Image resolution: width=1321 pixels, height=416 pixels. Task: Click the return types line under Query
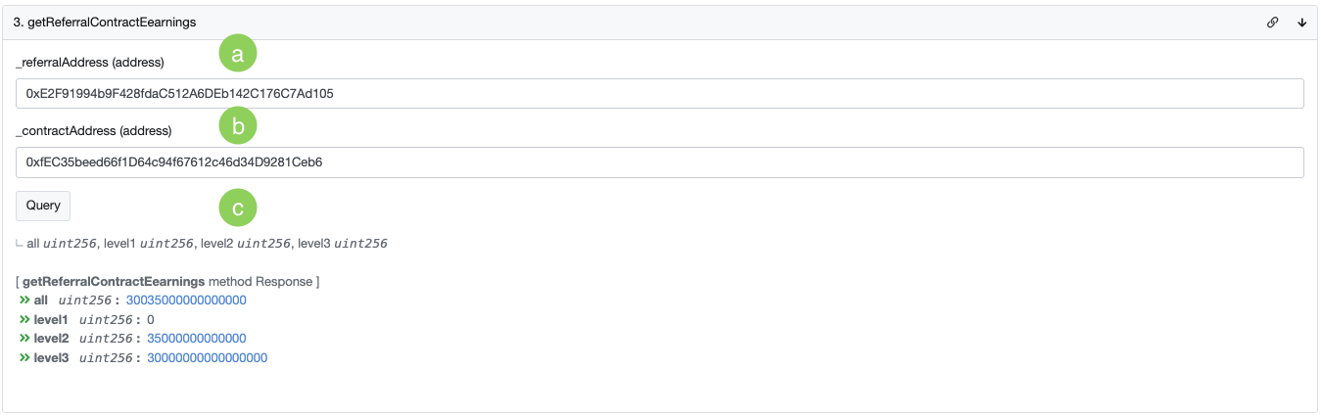pyautogui.click(x=207, y=244)
